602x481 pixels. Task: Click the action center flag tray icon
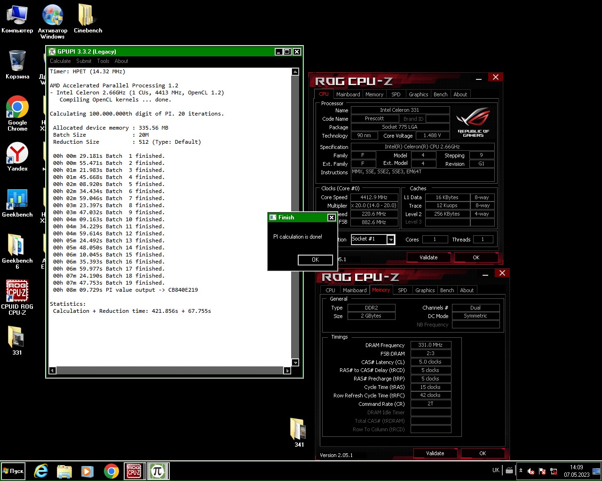pos(542,471)
